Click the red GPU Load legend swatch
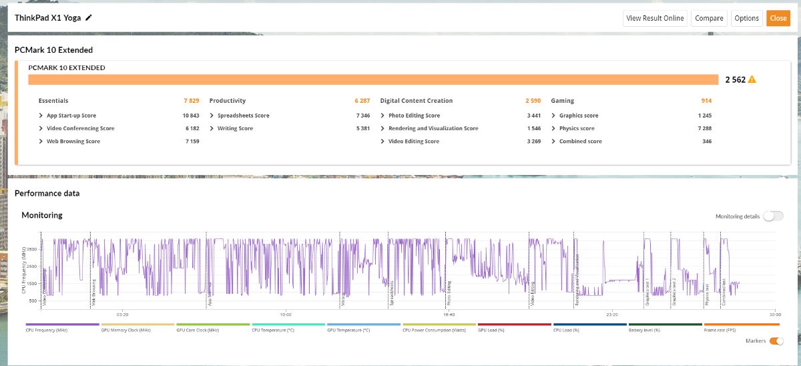Image resolution: width=801 pixels, height=366 pixels. [514, 324]
